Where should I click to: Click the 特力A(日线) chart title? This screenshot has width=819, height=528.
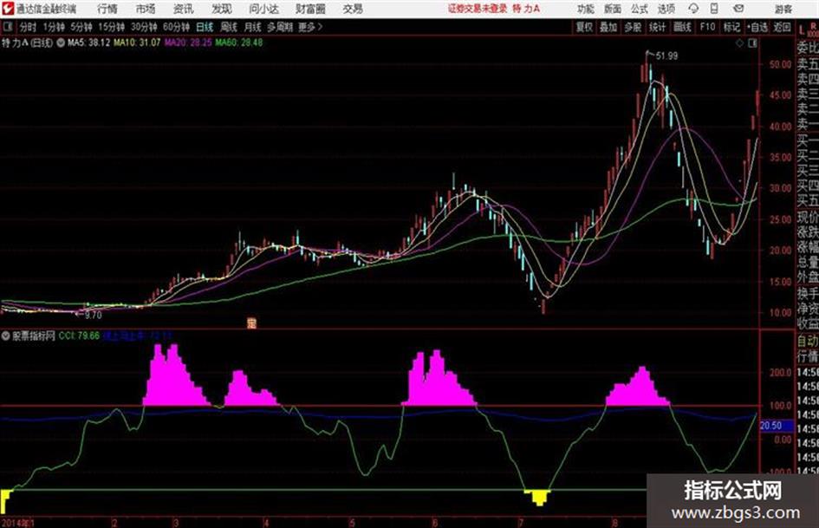[28, 42]
